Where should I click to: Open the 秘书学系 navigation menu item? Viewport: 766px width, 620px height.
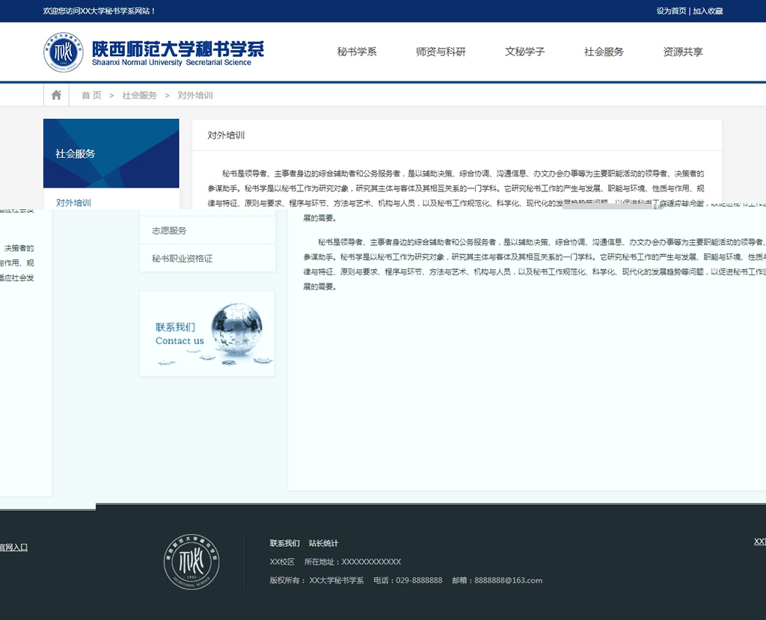pos(357,52)
